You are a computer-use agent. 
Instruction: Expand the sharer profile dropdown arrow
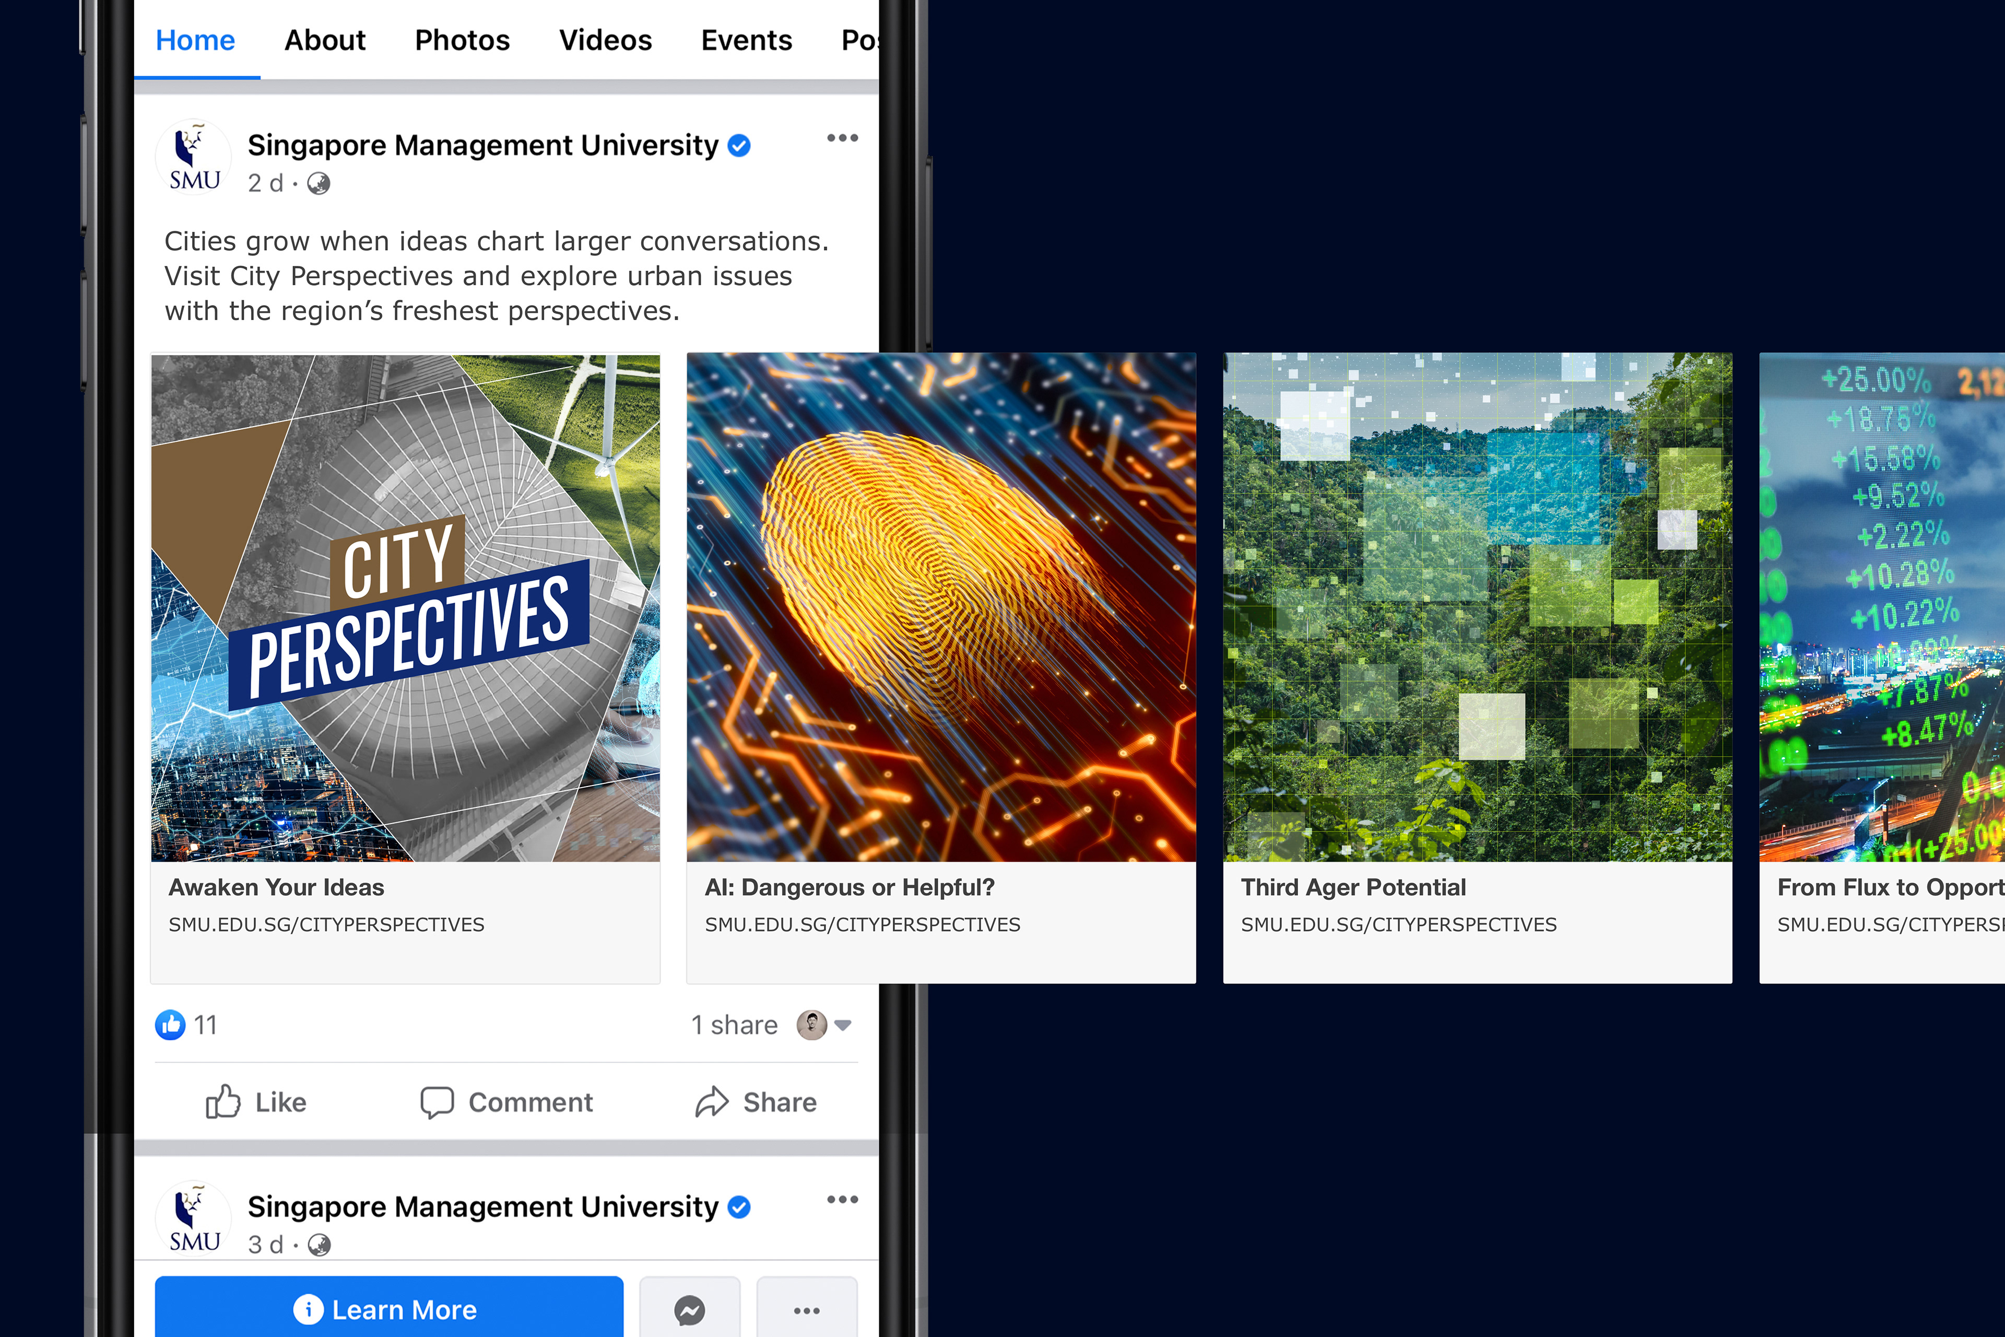(x=843, y=1025)
